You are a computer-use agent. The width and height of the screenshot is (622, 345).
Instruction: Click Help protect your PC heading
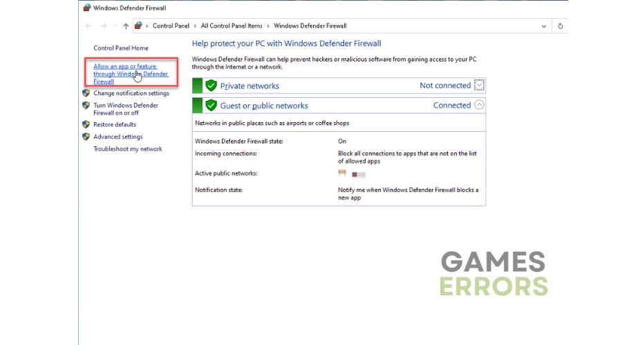click(286, 43)
